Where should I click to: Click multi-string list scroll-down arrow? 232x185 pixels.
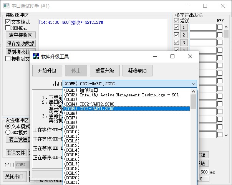tap(226, 135)
